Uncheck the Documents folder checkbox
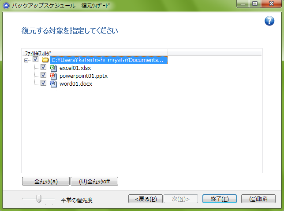This screenshot has width=284, height=211. coord(36,60)
